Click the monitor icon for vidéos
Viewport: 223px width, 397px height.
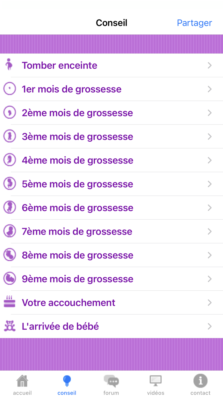[156, 380]
